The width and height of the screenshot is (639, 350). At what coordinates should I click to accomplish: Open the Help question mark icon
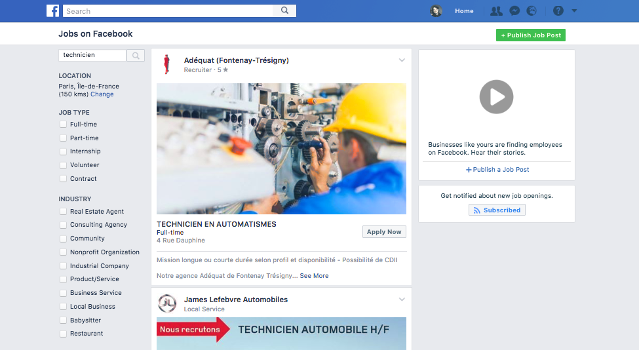(558, 11)
